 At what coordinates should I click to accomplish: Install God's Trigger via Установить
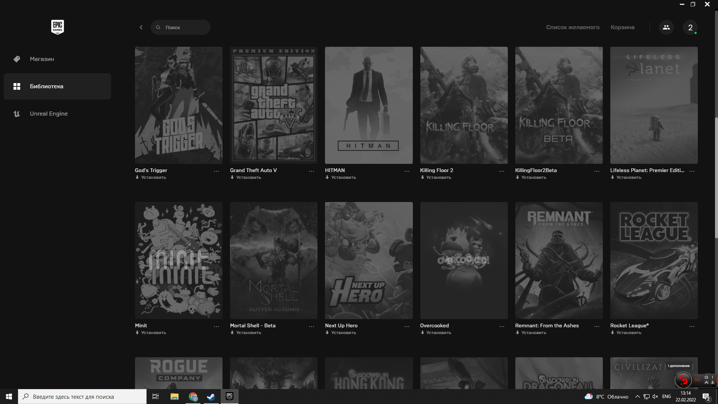pyautogui.click(x=151, y=177)
